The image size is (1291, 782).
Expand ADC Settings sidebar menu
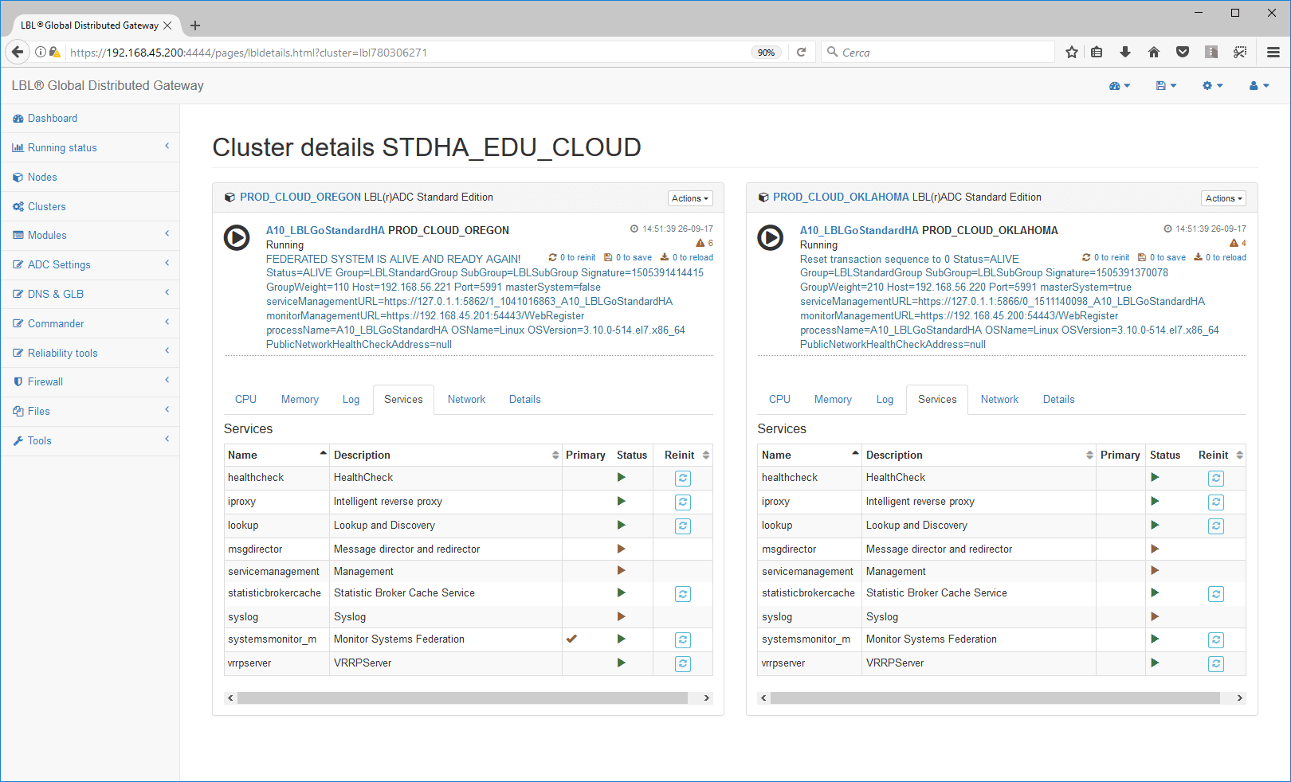pos(90,264)
